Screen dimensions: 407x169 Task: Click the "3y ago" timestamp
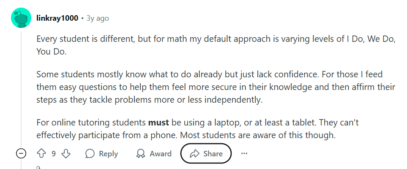coord(98,18)
